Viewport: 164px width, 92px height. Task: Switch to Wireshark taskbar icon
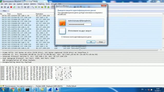(50, 90)
